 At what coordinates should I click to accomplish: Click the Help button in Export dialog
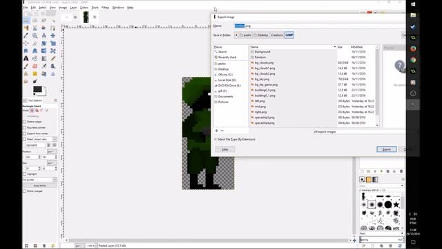pyautogui.click(x=225, y=149)
